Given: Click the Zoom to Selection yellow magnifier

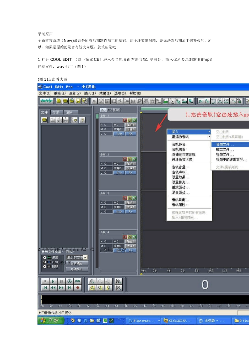Looking at the screenshot, I should click(x=92, y=288).
